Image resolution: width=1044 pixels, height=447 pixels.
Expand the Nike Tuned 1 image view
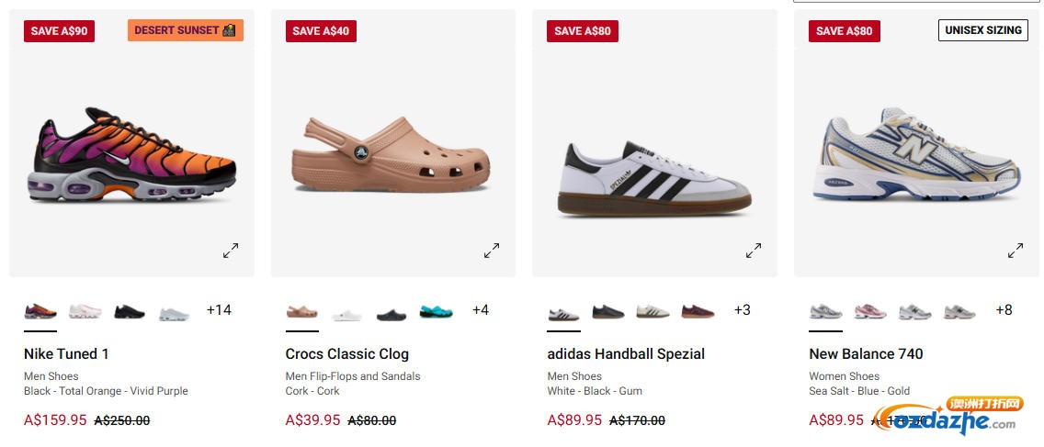click(231, 250)
